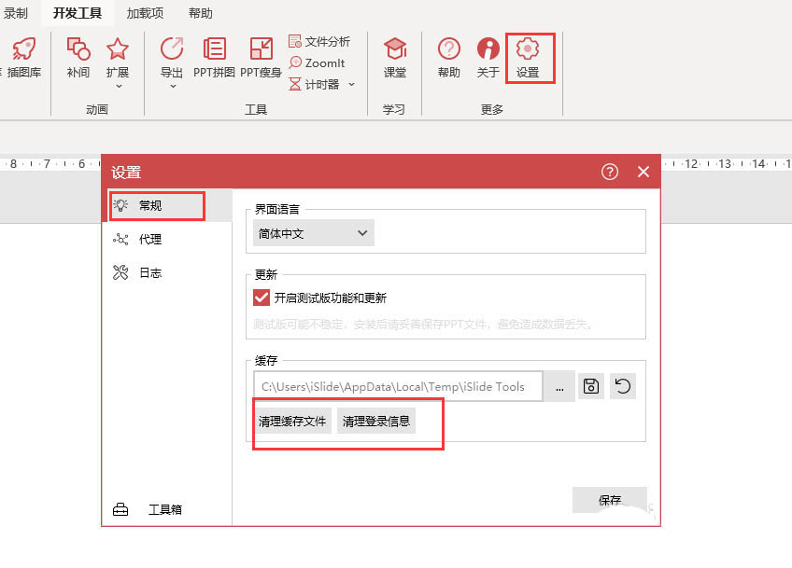The width and height of the screenshot is (792, 568).
Task: Expand the 计时器 dropdown chevron
Action: [351, 84]
